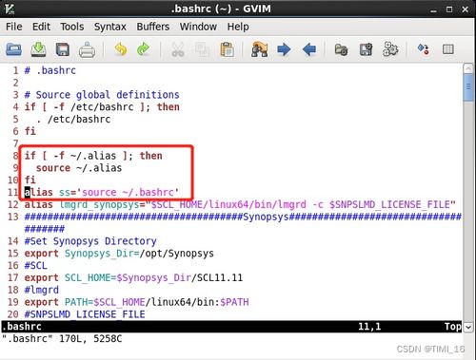Click scrollbar up arrow at top
The height and width of the screenshot is (360, 476).
[468, 68]
